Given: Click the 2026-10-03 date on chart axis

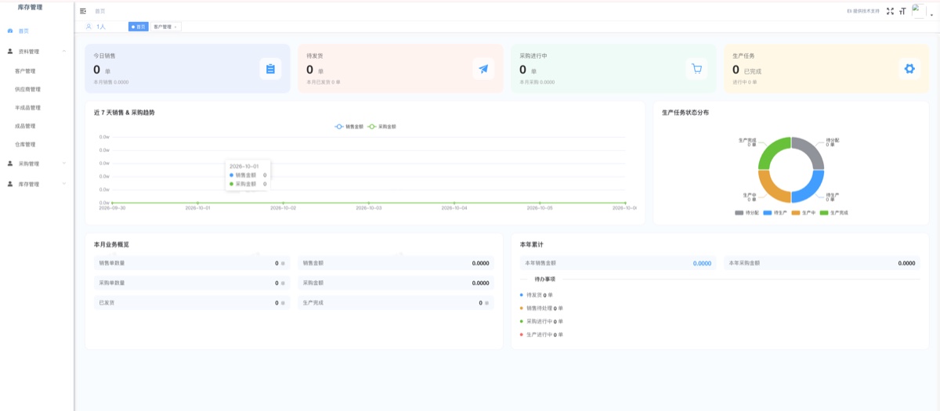Looking at the screenshot, I should coord(368,208).
